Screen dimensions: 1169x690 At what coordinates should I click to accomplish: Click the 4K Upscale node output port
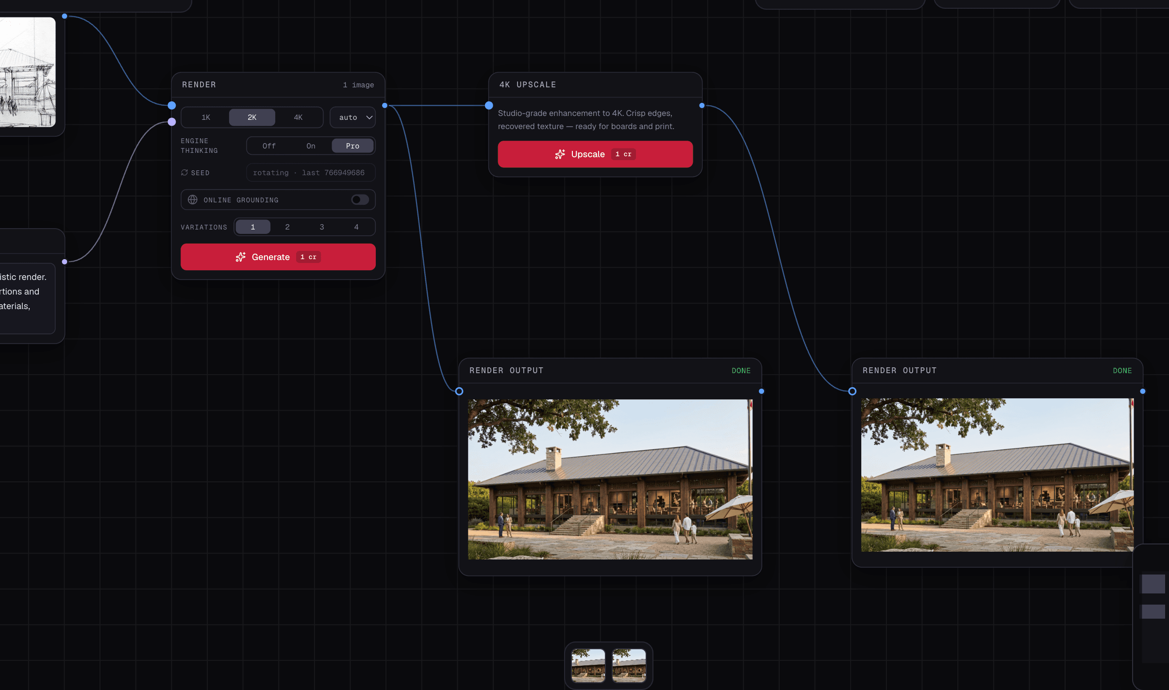point(702,105)
